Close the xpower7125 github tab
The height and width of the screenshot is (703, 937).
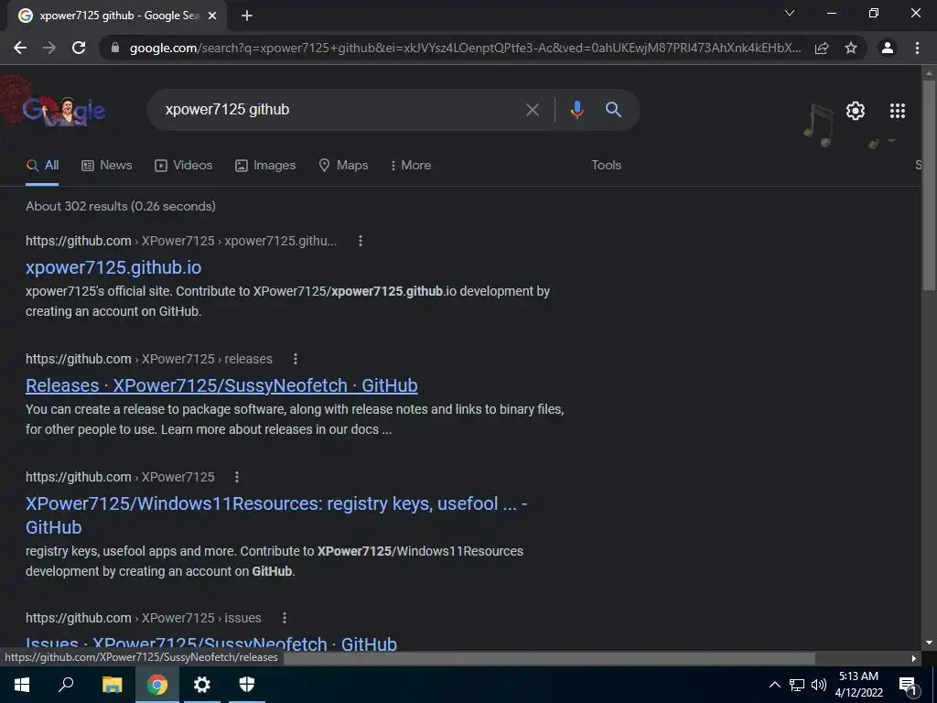click(212, 16)
